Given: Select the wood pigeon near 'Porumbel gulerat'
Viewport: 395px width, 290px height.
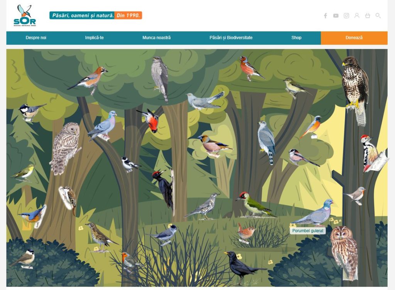Looking at the screenshot, I should (313, 213).
